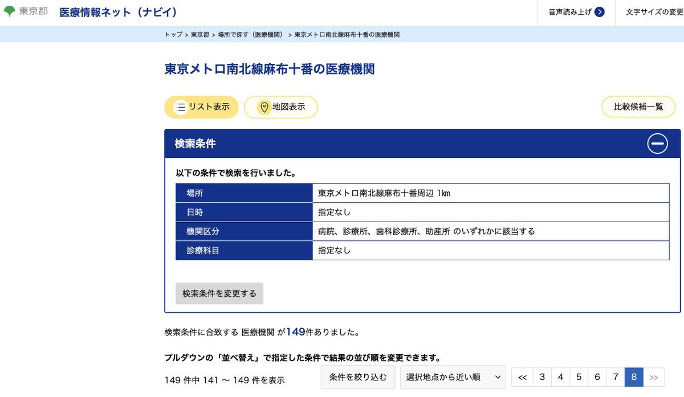This screenshot has height=397, width=684.
Task: Click the 機関区分 table header cell
Action: click(x=244, y=231)
